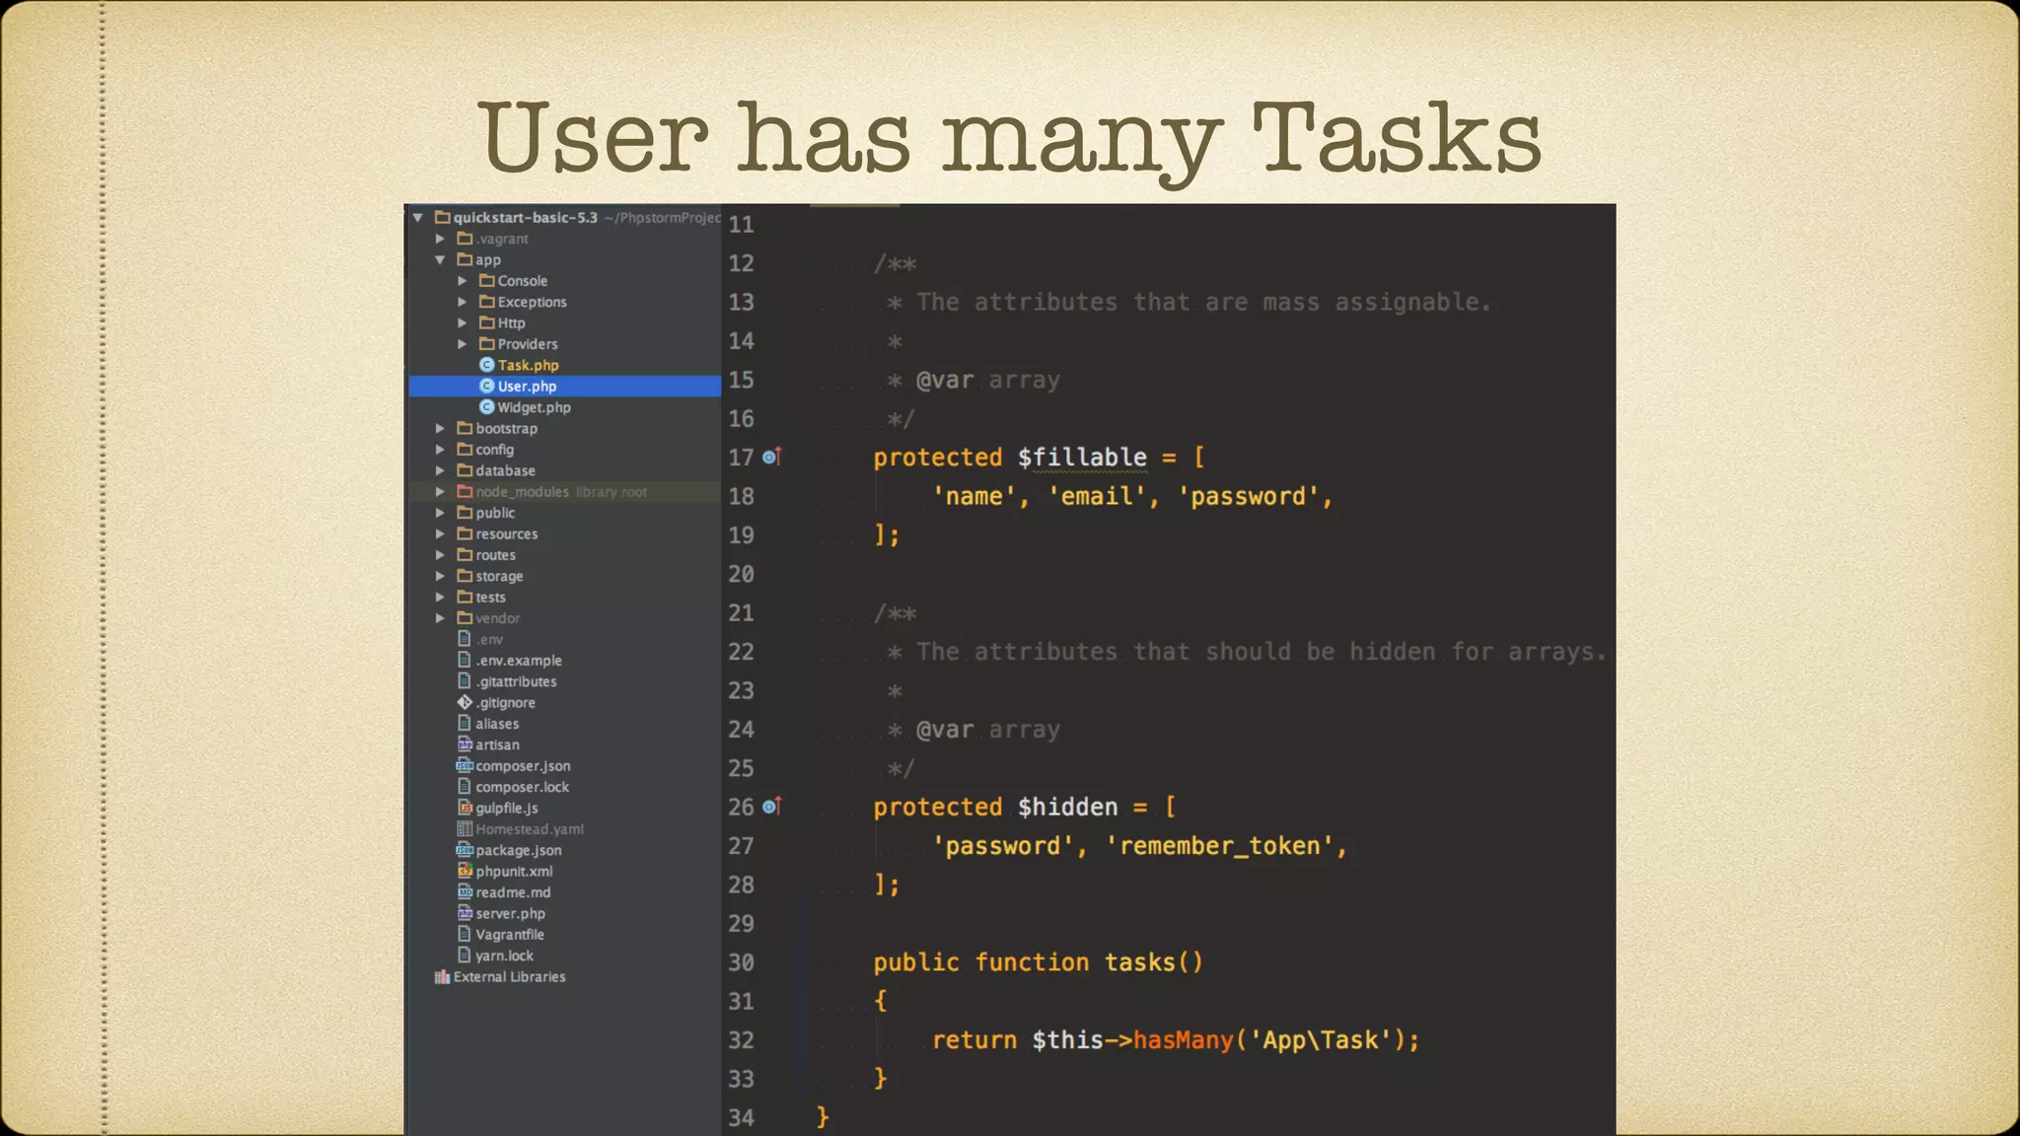Click the gulpfile.js JS icon

click(x=465, y=808)
